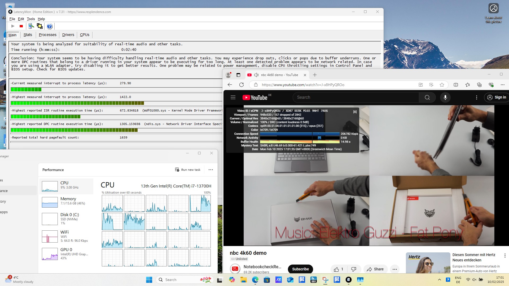Open the Tools menu in LatencyMon

(x=31, y=19)
